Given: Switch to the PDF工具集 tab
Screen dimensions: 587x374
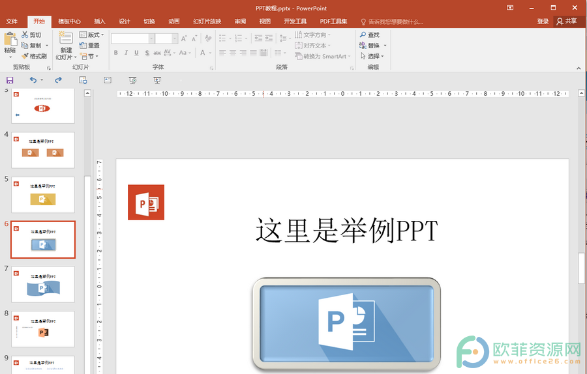Looking at the screenshot, I should point(333,22).
